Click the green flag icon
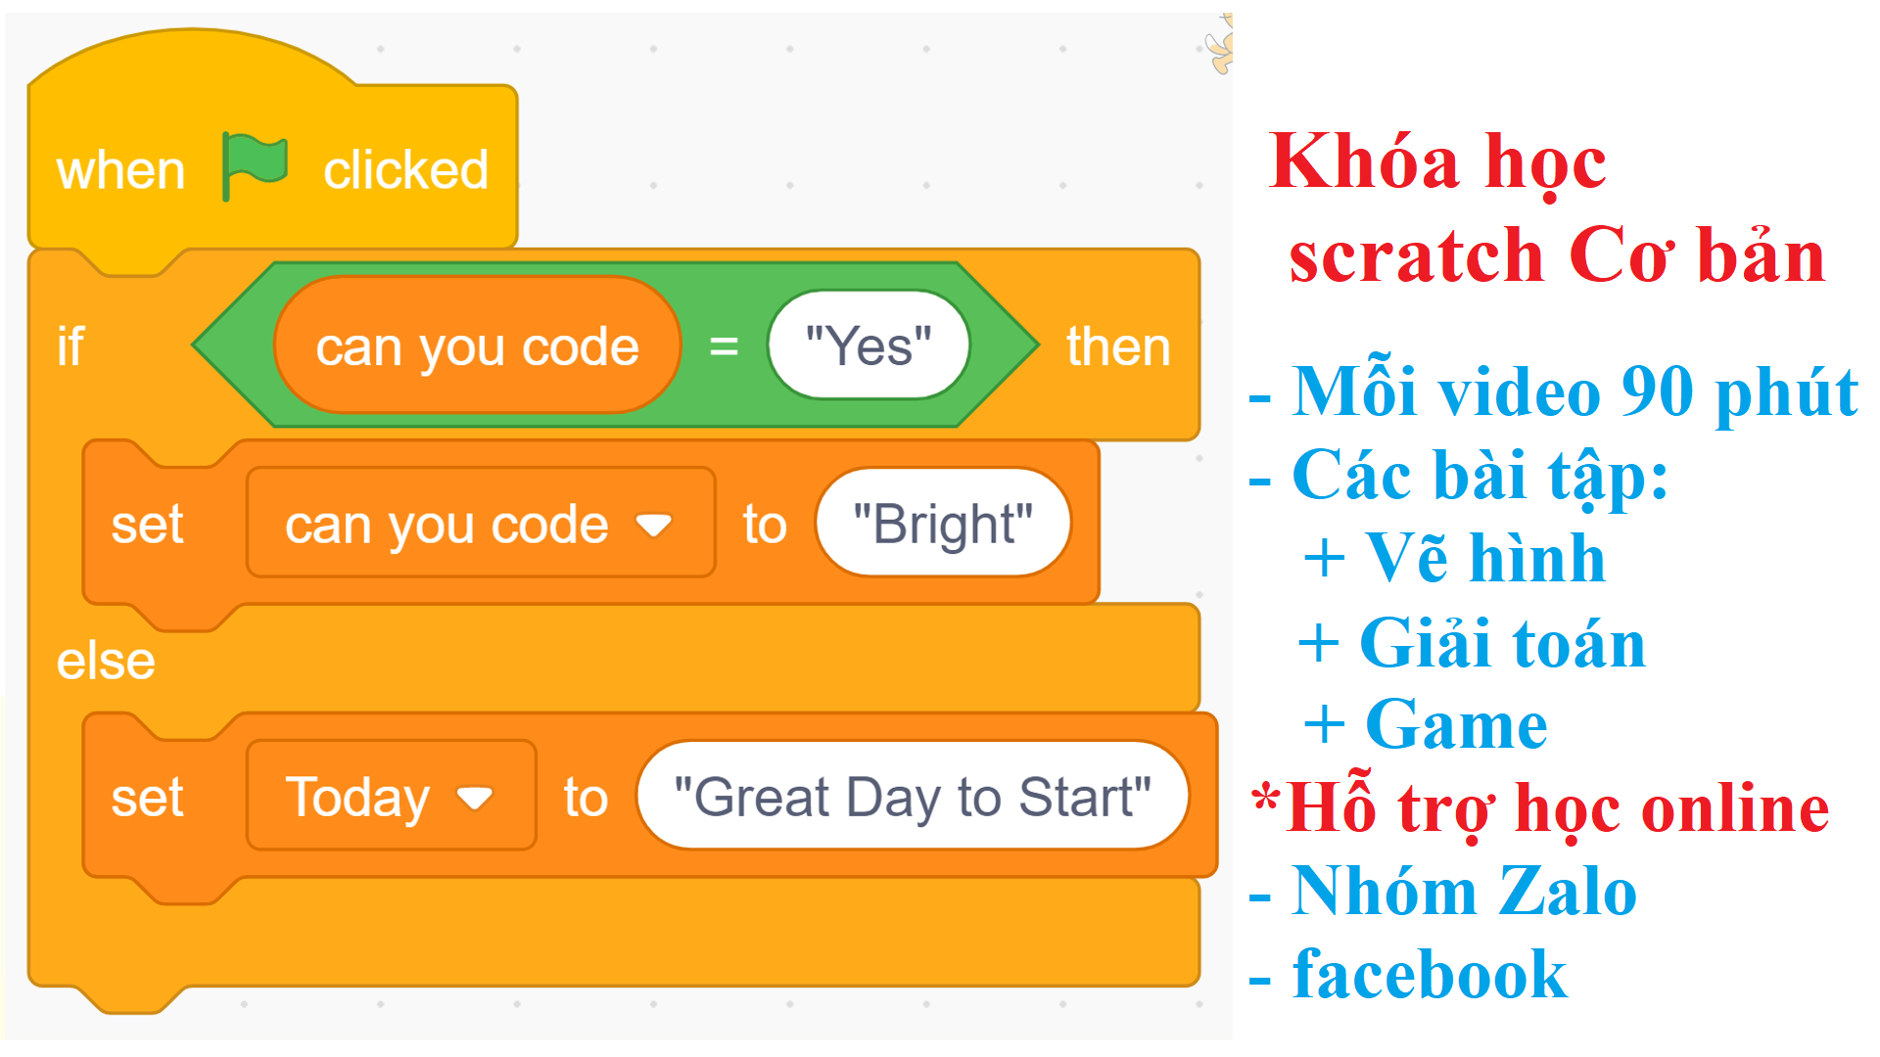This screenshot has height=1057, width=1880. [x=255, y=166]
